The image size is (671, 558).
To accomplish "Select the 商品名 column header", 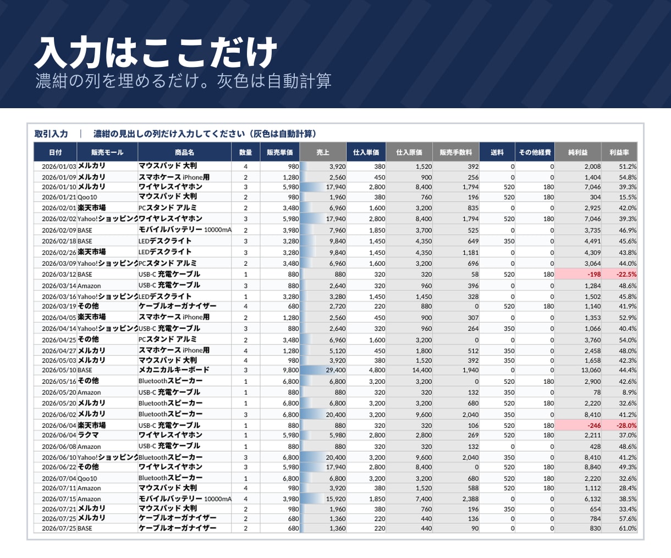I will [x=184, y=152].
